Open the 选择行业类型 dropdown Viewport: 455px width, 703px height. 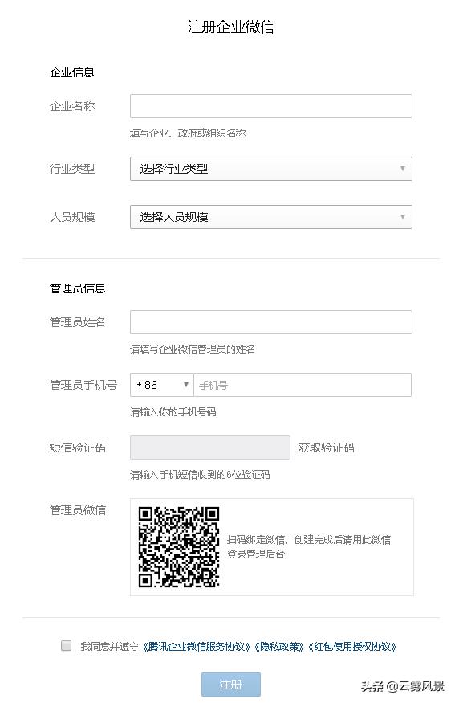(x=271, y=169)
